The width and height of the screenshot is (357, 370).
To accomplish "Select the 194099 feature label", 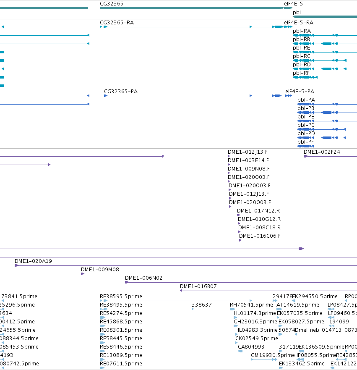I will (x=339, y=322).
